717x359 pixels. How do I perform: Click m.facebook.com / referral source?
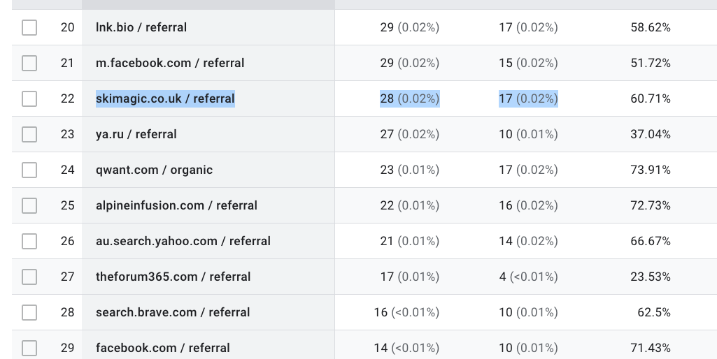click(170, 64)
